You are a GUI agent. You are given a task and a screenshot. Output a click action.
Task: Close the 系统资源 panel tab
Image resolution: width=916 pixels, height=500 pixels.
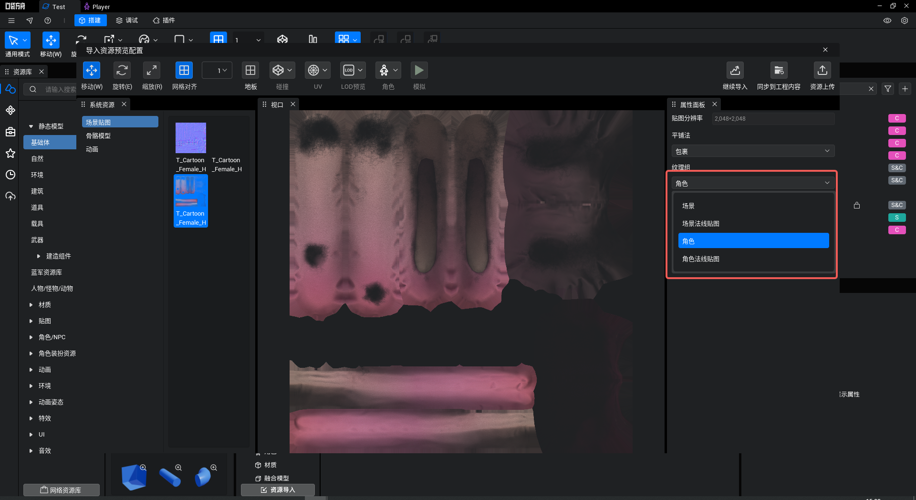pos(124,104)
